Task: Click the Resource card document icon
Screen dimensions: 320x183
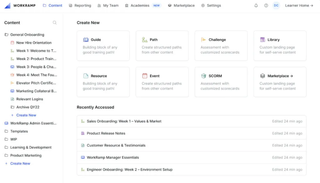Action: tap(86, 76)
